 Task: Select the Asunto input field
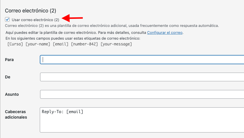point(142,94)
